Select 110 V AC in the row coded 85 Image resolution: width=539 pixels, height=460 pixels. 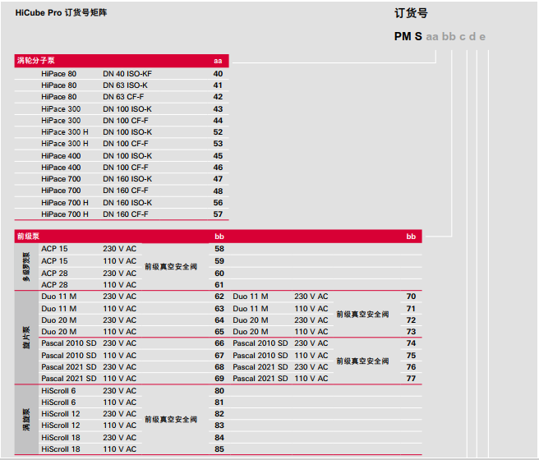click(x=120, y=449)
